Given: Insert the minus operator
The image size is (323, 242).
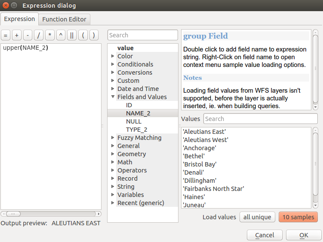Looking at the screenshot, I should 28,35.
